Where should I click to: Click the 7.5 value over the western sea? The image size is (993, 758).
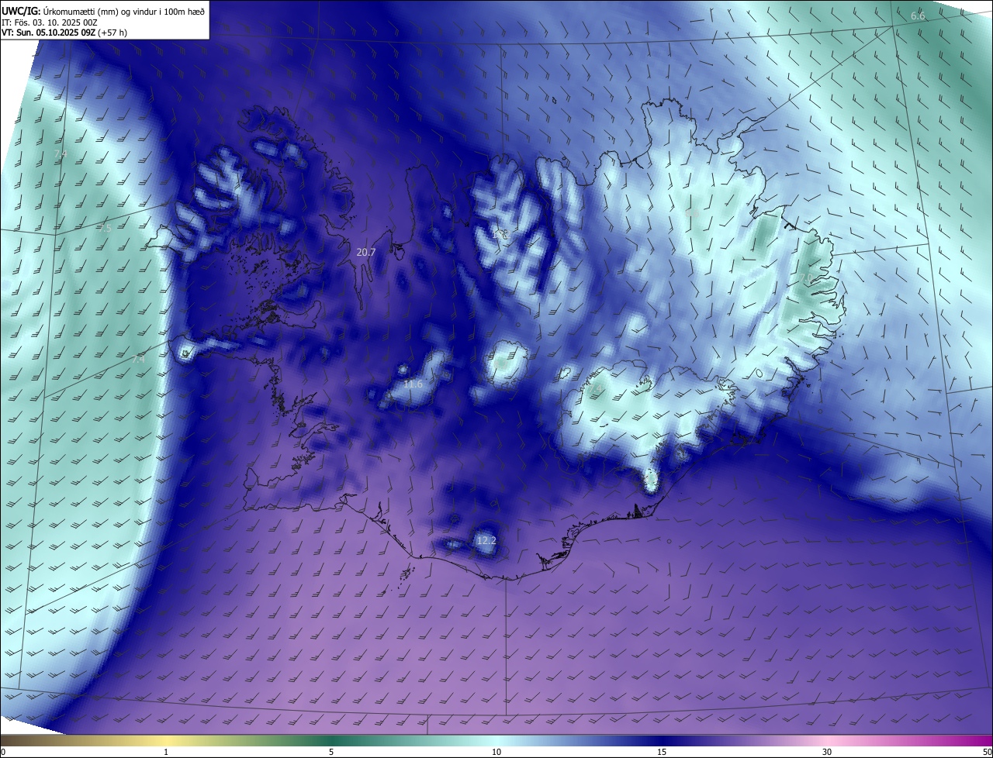[x=106, y=228]
